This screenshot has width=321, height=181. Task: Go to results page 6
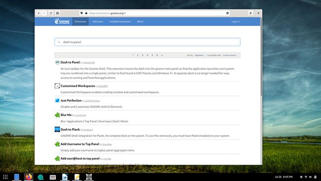tap(157, 55)
